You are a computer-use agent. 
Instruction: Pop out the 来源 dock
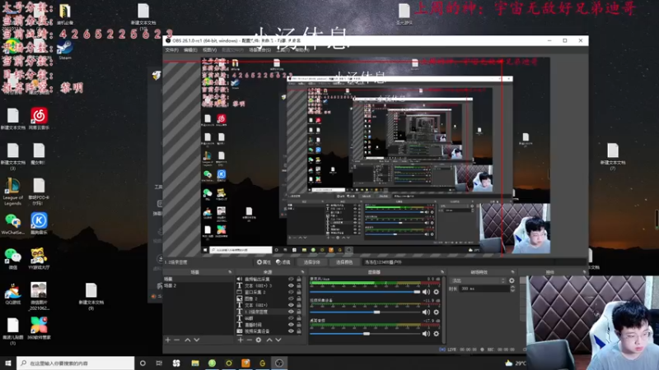302,272
